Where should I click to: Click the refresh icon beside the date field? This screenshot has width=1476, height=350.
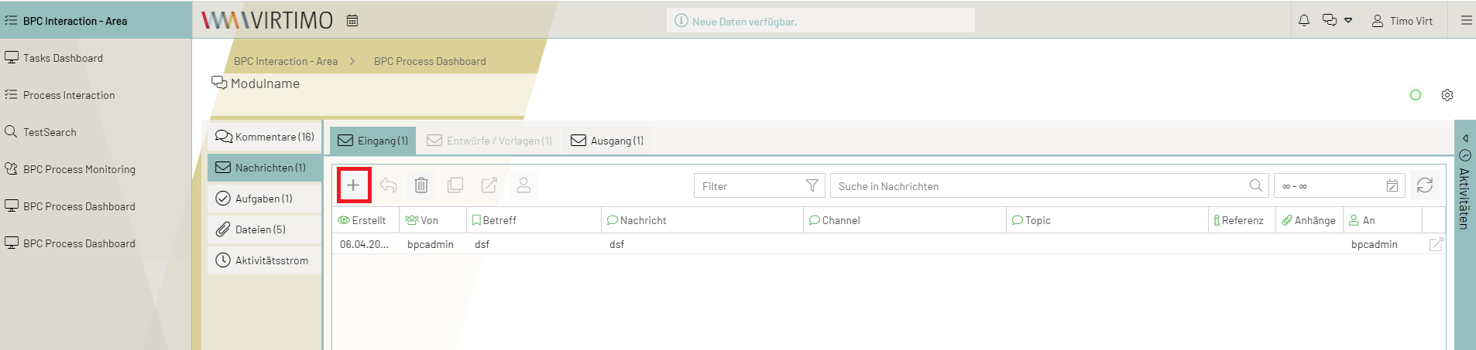point(1424,185)
